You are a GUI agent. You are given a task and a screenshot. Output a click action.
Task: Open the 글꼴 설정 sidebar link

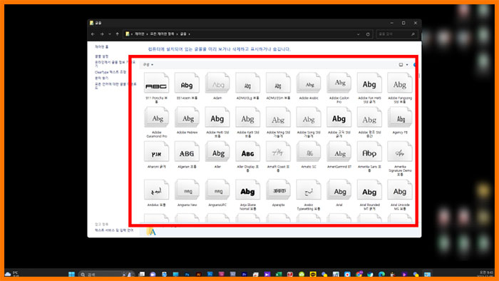tap(101, 56)
